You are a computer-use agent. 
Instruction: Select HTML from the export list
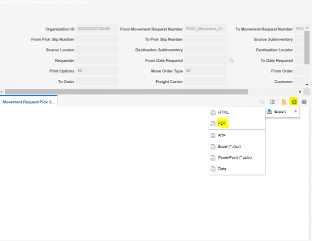point(223,112)
